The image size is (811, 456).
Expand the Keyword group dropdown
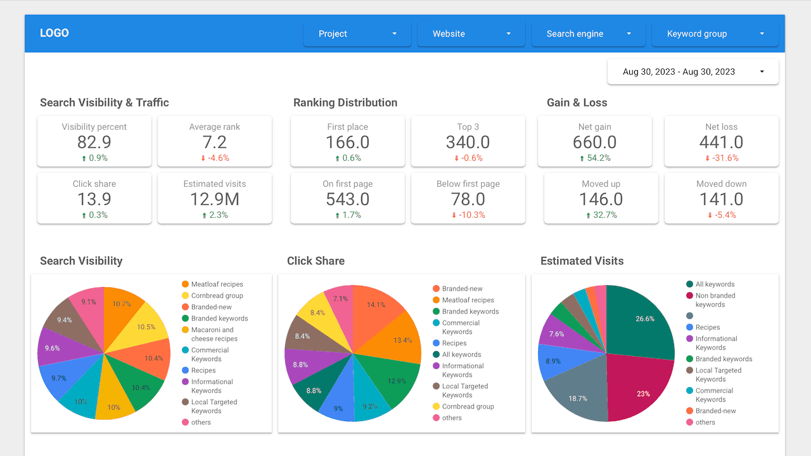click(x=715, y=34)
